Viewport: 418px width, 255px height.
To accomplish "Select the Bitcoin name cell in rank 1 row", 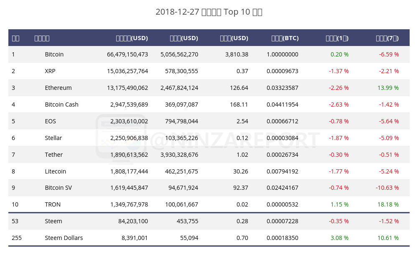I will 54,54.
